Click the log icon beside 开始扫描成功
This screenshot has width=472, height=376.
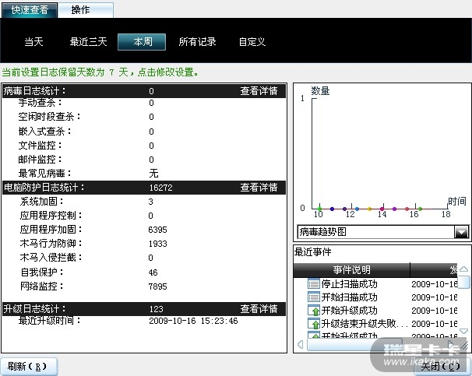click(313, 297)
